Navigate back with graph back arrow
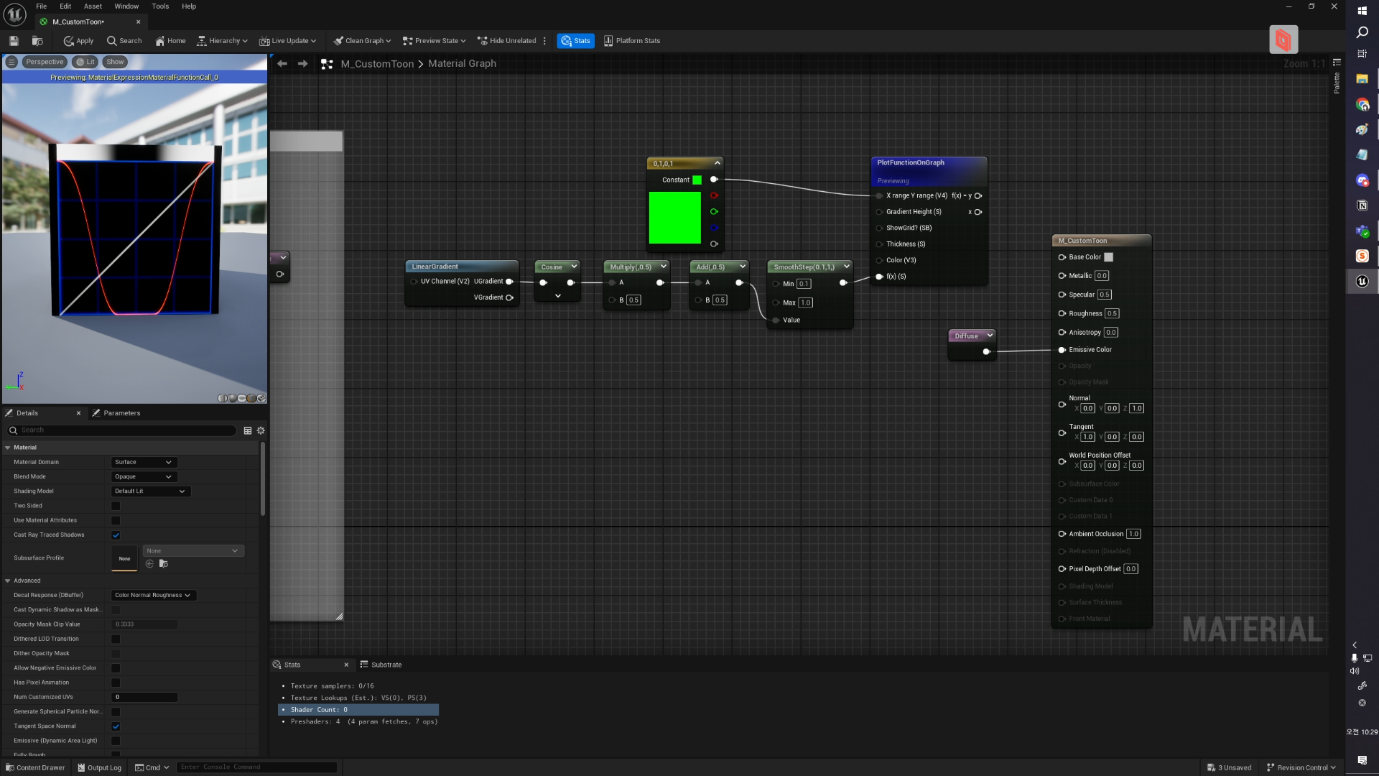Image resolution: width=1379 pixels, height=776 pixels. point(282,64)
